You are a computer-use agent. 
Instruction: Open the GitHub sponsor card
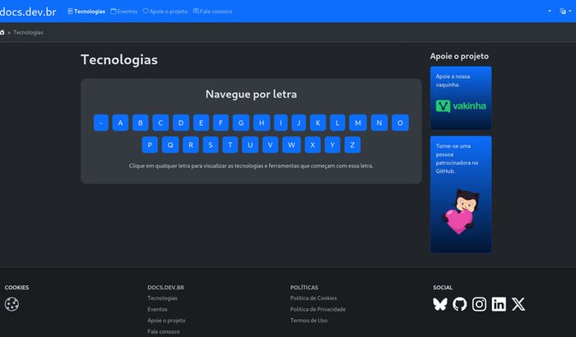click(460, 194)
